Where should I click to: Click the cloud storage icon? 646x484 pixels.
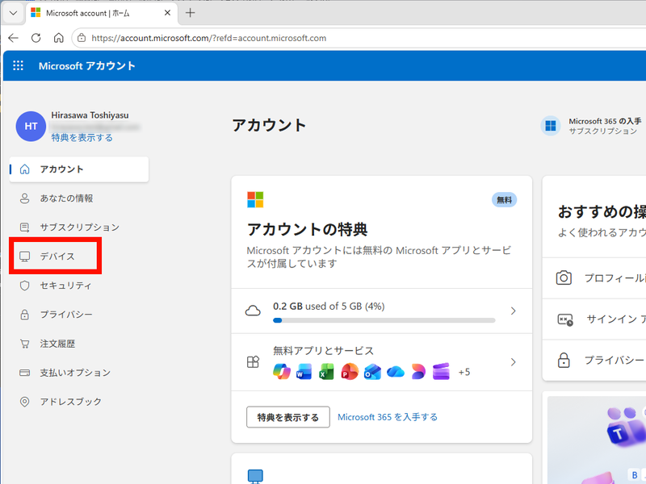pyautogui.click(x=253, y=311)
